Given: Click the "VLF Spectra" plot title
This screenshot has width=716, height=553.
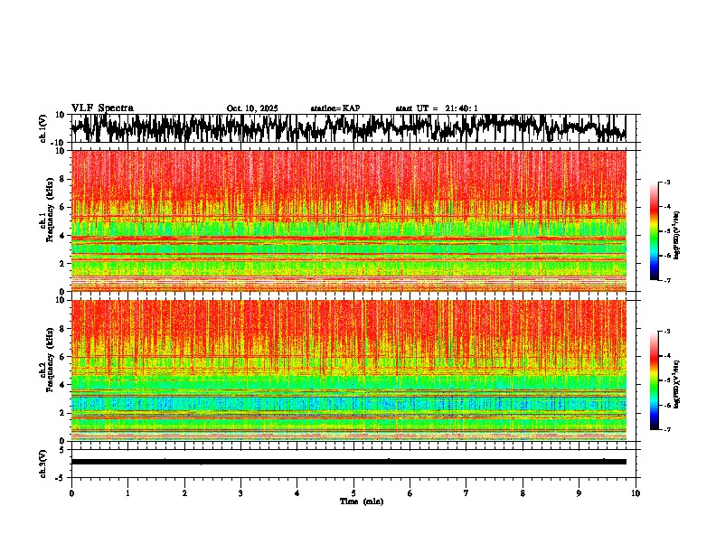Looking at the screenshot, I should point(102,108).
